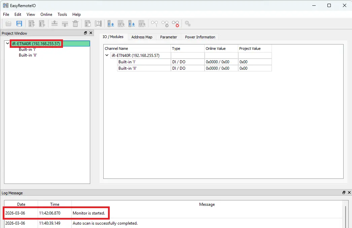The width and height of the screenshot is (352, 228).
Task: Select the Parameter tab
Action: [x=168, y=37]
